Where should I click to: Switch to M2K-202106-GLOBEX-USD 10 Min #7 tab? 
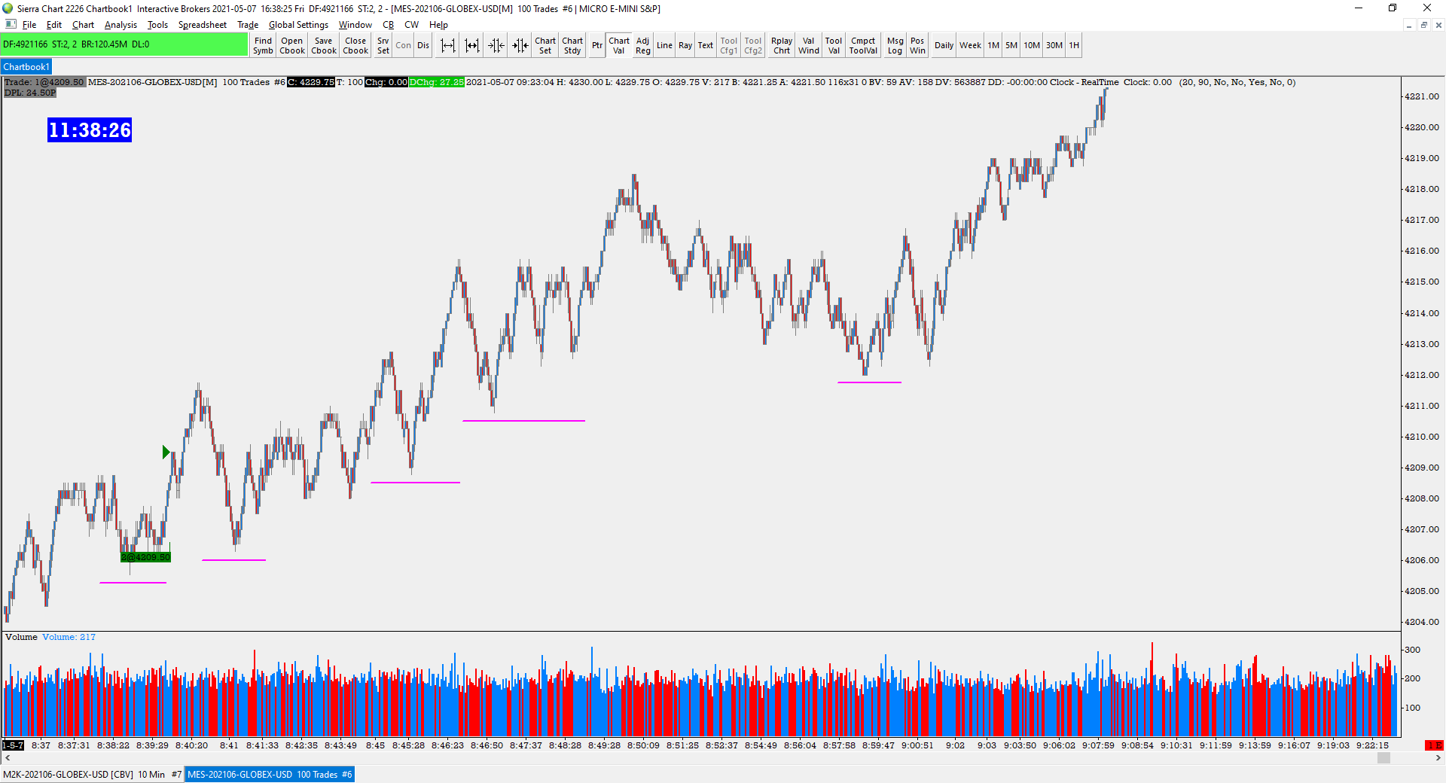tap(93, 774)
